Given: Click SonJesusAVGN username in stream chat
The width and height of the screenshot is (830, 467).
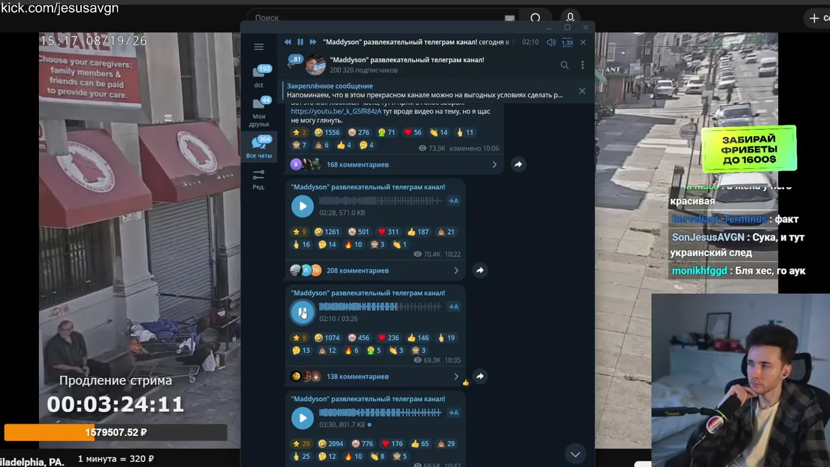Looking at the screenshot, I should pyautogui.click(x=708, y=237).
